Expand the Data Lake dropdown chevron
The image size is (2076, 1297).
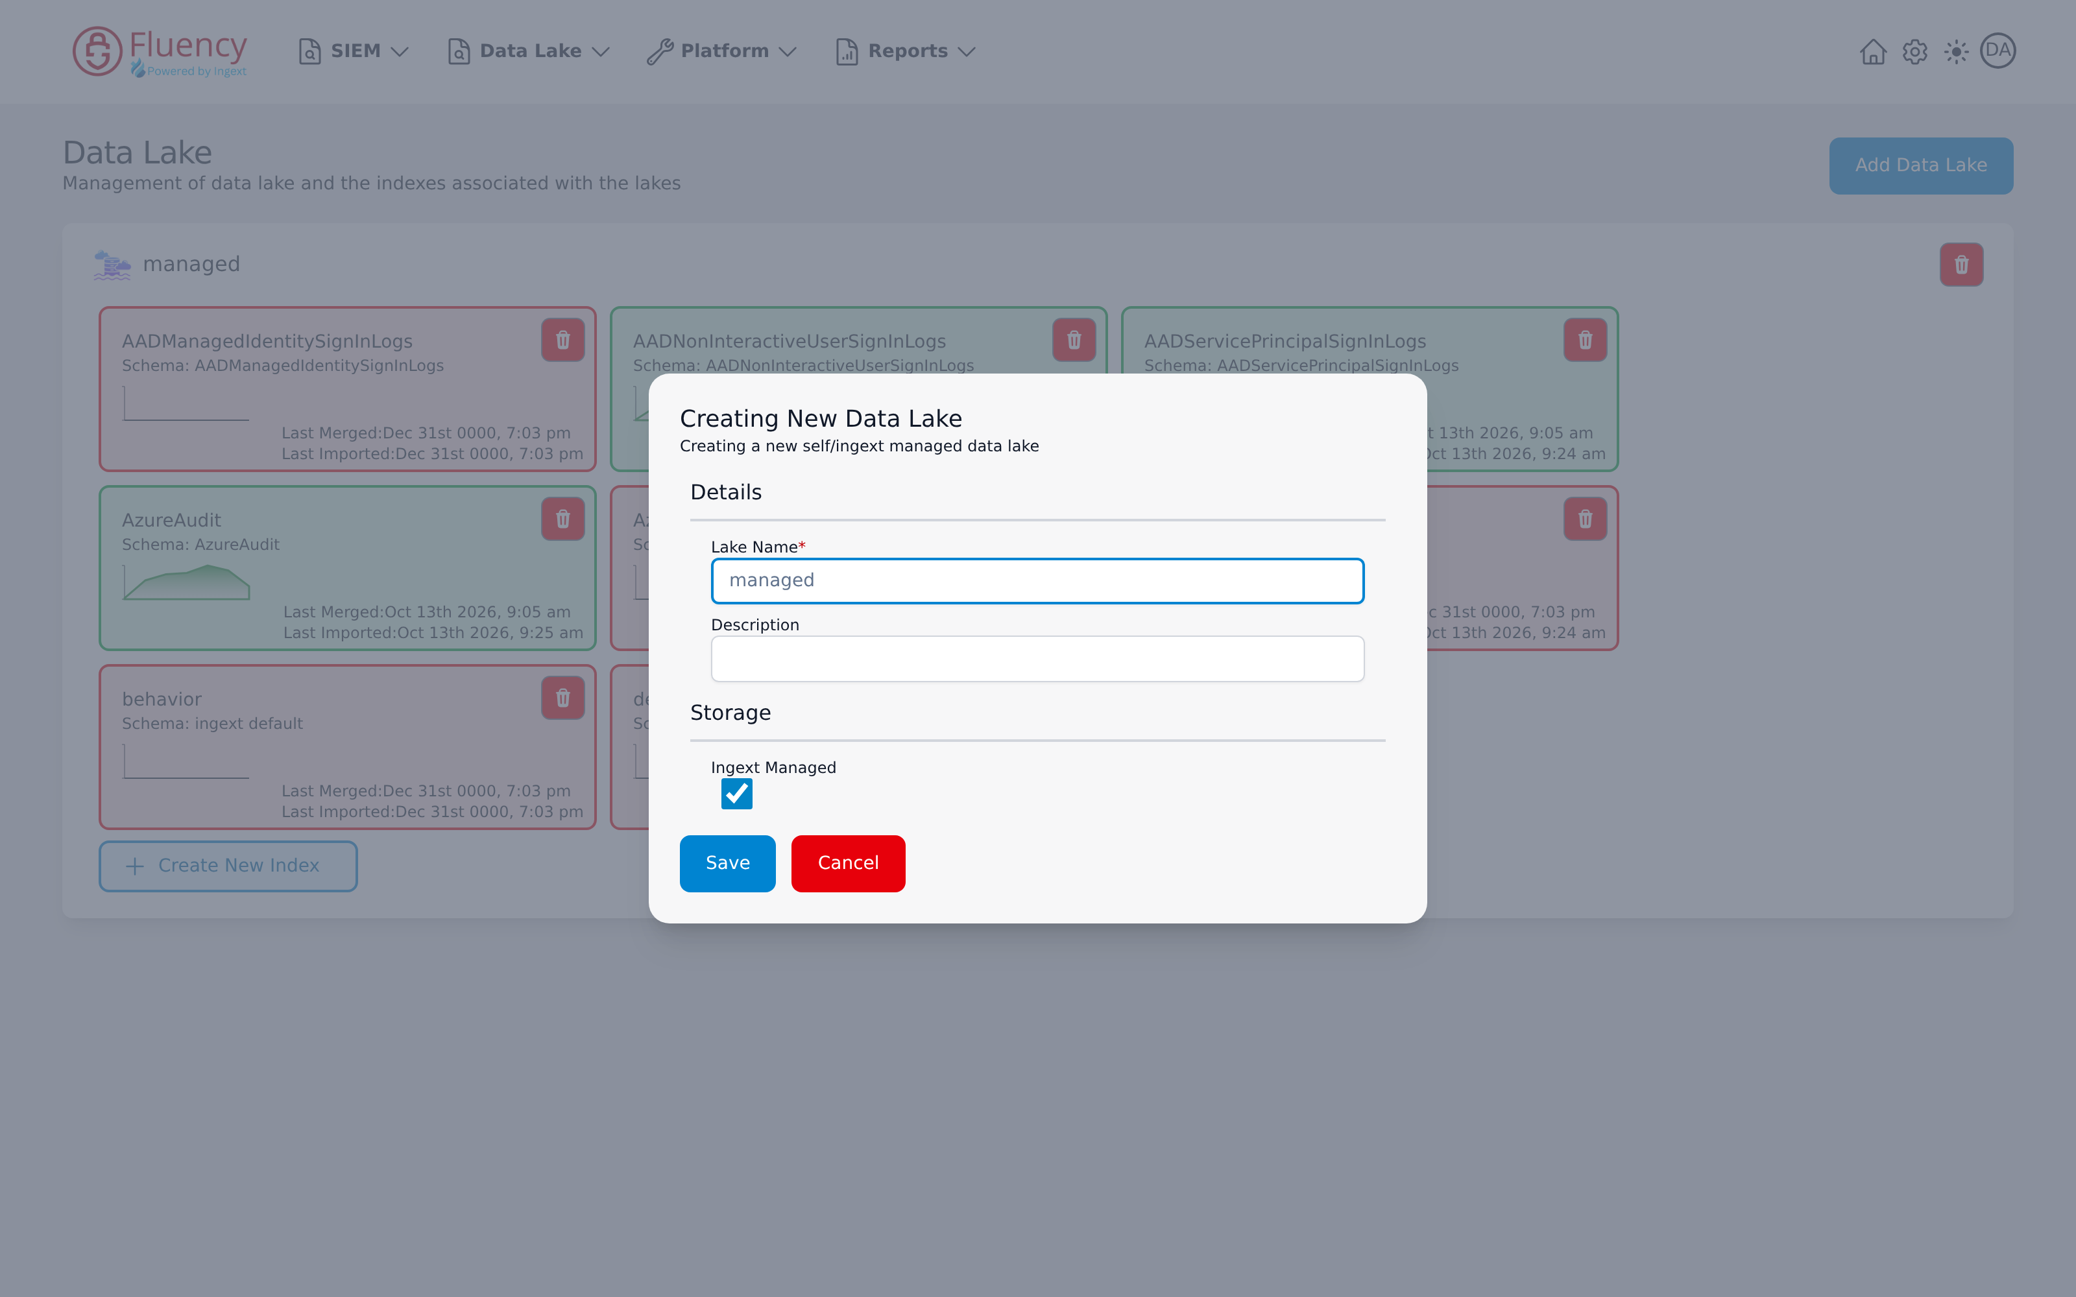601,51
